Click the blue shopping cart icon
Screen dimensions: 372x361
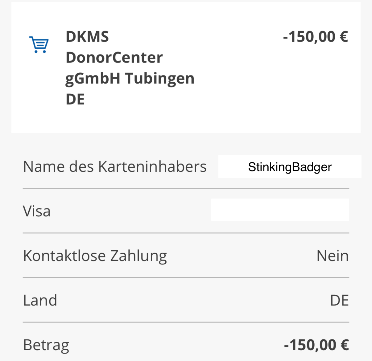tap(39, 45)
